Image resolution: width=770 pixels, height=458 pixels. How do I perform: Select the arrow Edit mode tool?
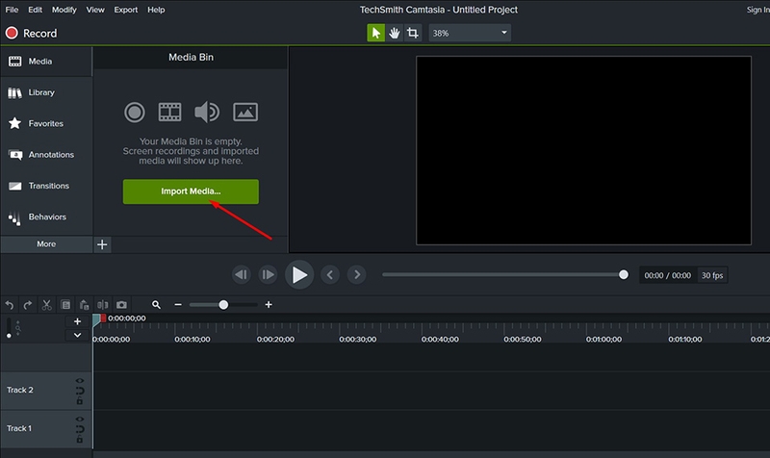[375, 33]
